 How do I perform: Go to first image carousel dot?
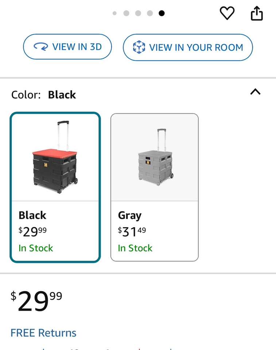(115, 13)
